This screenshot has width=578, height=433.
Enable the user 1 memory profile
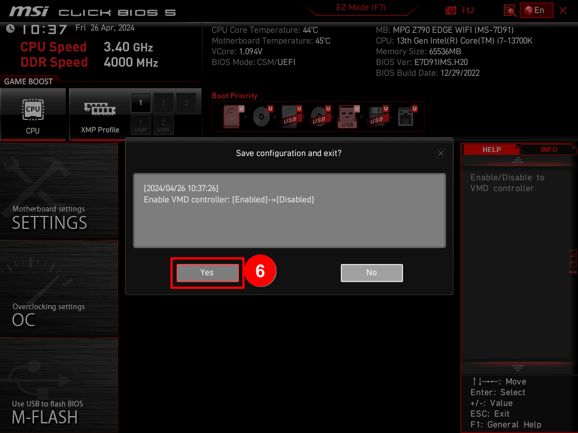pyautogui.click(x=140, y=125)
